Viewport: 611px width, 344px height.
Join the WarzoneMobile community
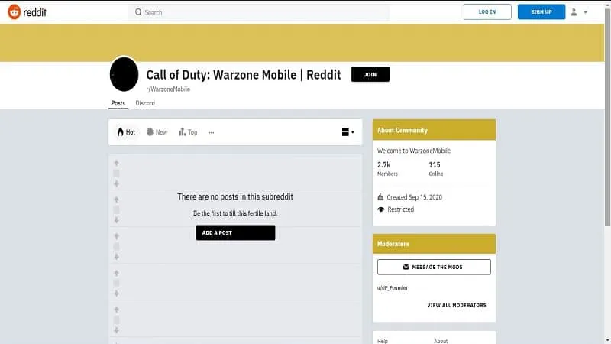point(370,74)
